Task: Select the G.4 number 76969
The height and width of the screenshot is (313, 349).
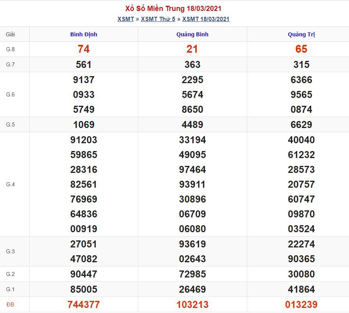Action: (x=84, y=199)
